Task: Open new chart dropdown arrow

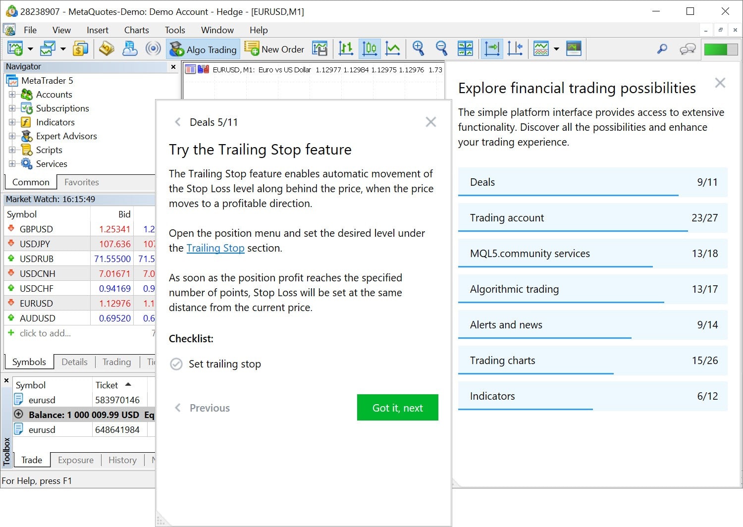Action: [30, 49]
